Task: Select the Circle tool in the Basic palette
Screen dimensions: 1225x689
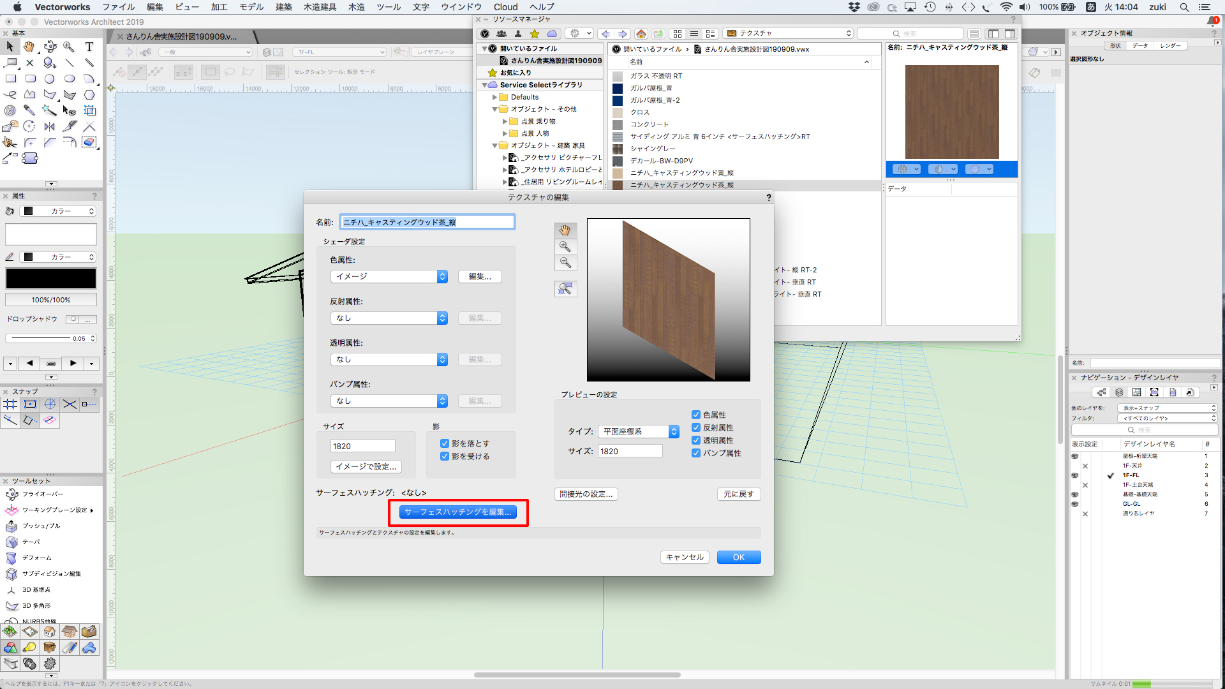Action: click(x=50, y=78)
